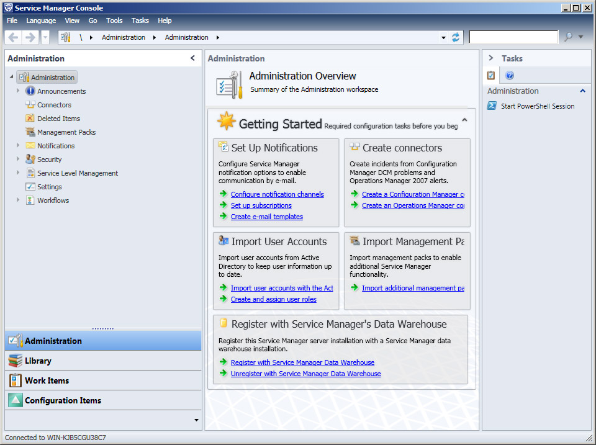Click the window resize grip corner
596x445 pixels.
pos(589,438)
